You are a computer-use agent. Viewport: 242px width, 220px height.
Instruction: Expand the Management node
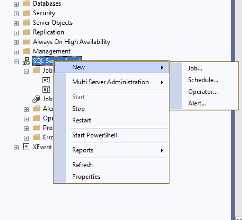click(16, 52)
